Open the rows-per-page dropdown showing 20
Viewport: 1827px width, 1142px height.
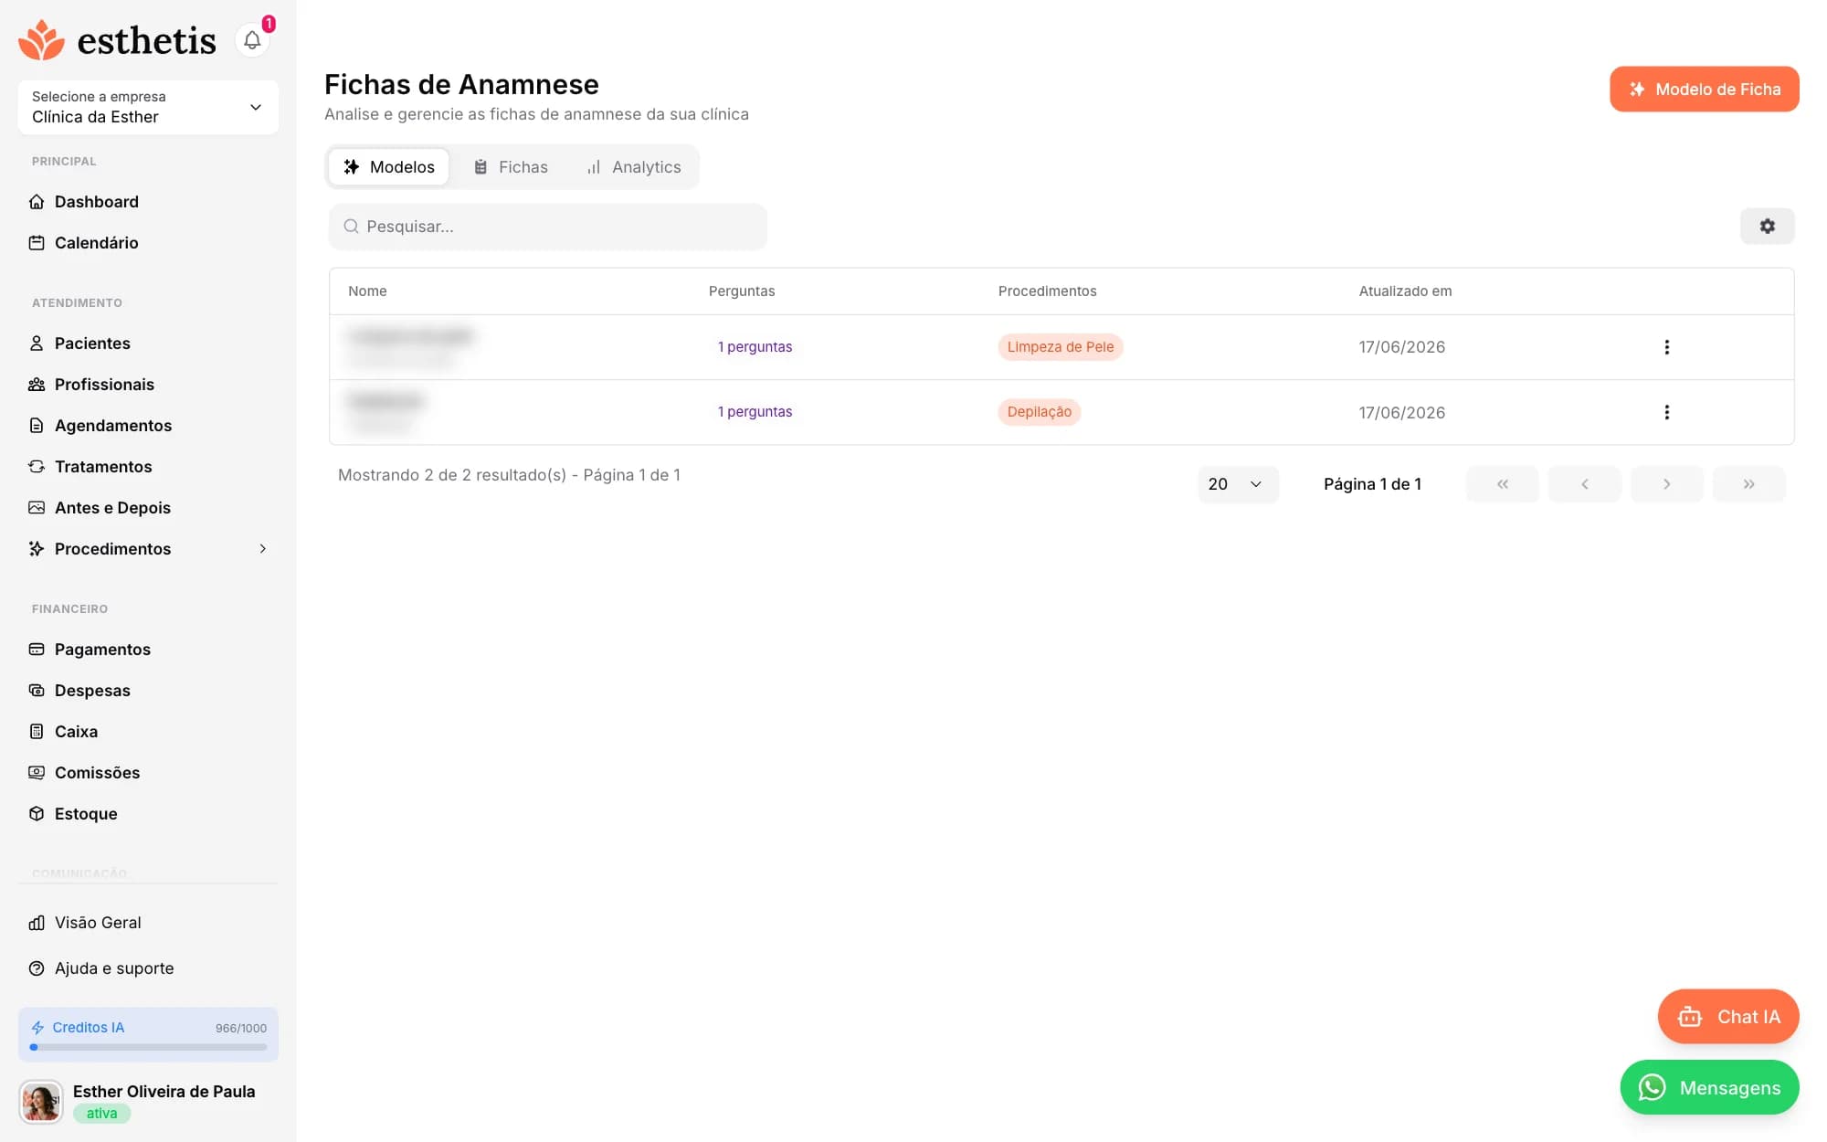(1238, 484)
